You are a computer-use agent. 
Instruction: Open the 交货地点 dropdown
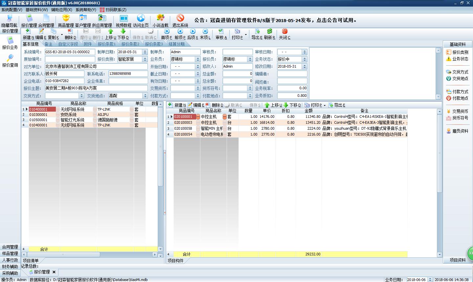145,96
